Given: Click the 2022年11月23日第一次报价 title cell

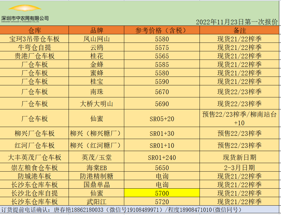Looking at the screenshot, I should click(x=236, y=22).
